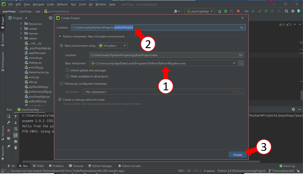Open IDE settings gear icon in toolbar
This screenshot has height=174, width=303.
[293, 11]
